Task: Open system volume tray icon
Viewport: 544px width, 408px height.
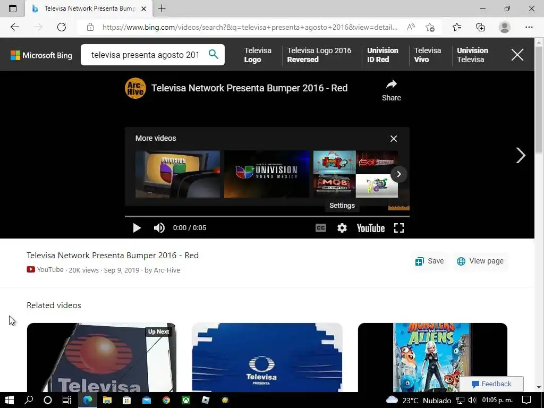Action: coord(472,401)
